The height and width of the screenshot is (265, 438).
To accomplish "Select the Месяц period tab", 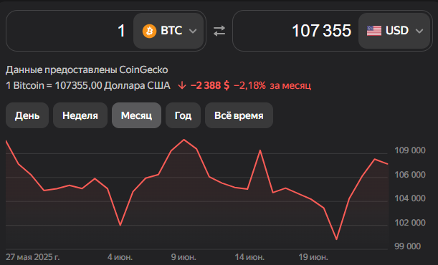I will pos(137,115).
